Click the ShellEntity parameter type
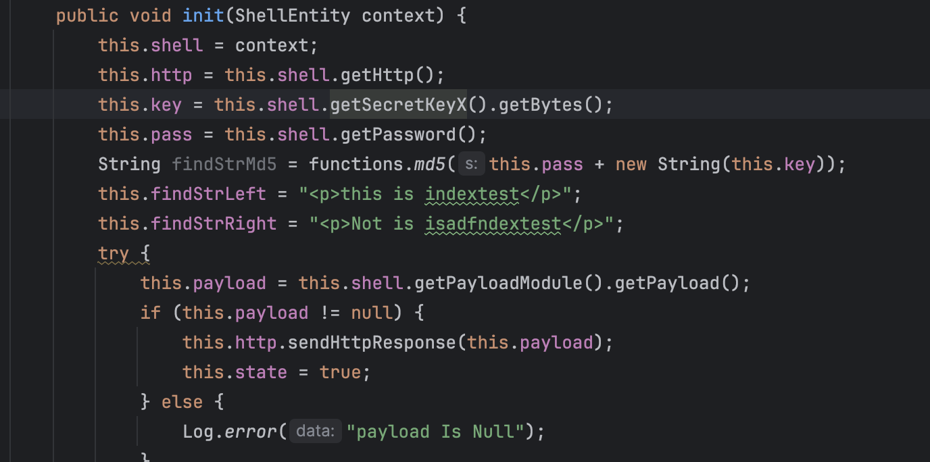This screenshot has width=930, height=462. [293, 16]
